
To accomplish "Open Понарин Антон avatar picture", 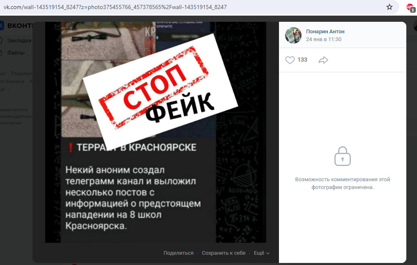I will click(293, 35).
